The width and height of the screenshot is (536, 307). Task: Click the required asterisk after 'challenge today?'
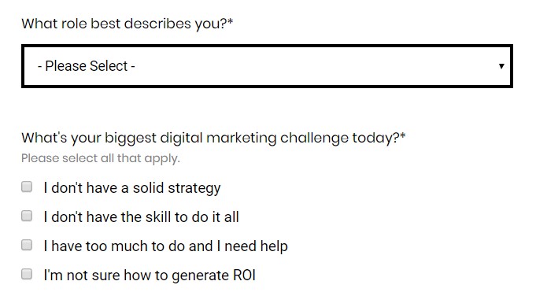click(403, 136)
